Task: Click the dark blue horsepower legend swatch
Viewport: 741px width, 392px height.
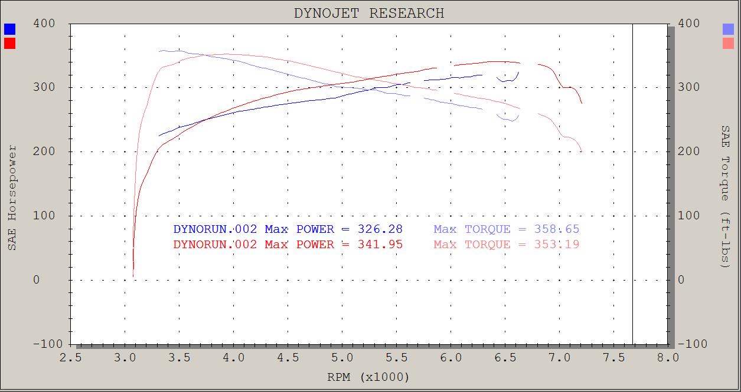Action: coord(9,29)
